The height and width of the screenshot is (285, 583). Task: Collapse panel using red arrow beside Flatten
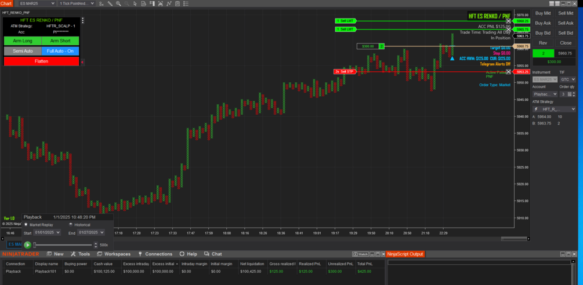(x=82, y=61)
